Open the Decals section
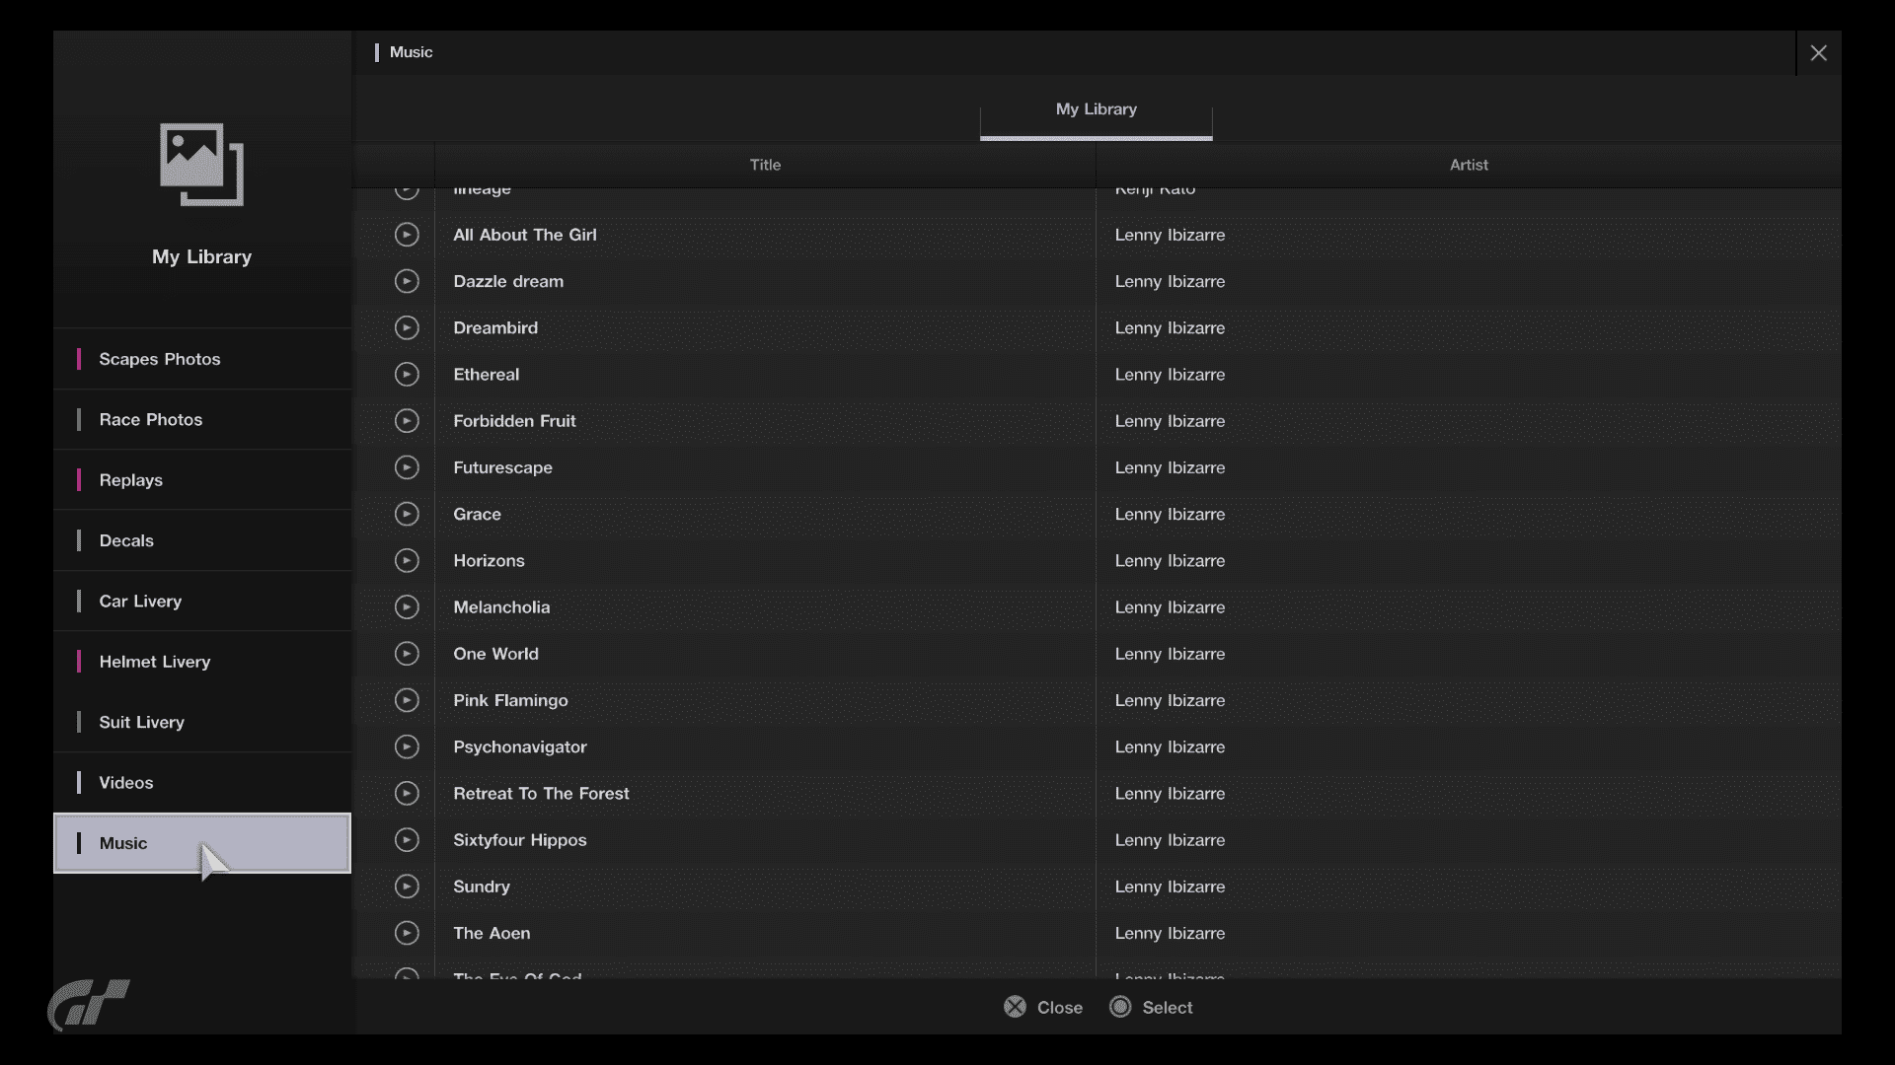 click(x=202, y=540)
